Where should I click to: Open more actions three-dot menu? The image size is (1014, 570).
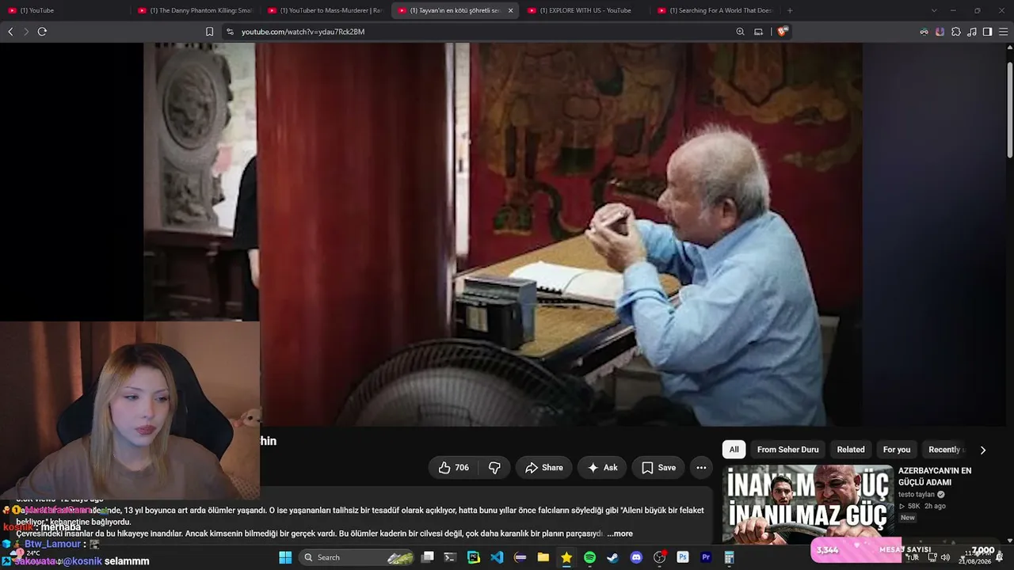click(x=701, y=468)
